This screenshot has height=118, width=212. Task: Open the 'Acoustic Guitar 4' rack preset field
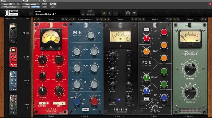[x=57, y=13]
